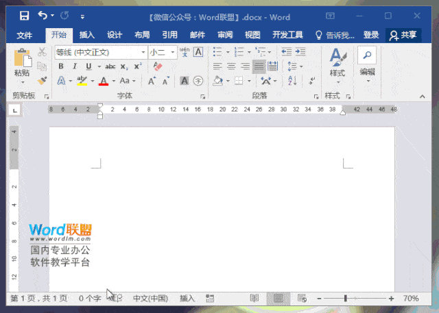Image resolution: width=439 pixels, height=313 pixels.
Task: Click the Increase Indent icon
Action: point(300,51)
